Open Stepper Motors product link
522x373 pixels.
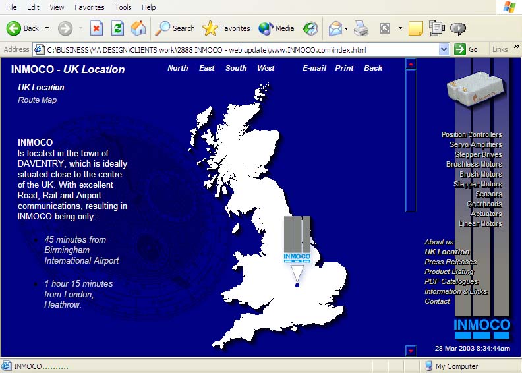(x=478, y=184)
